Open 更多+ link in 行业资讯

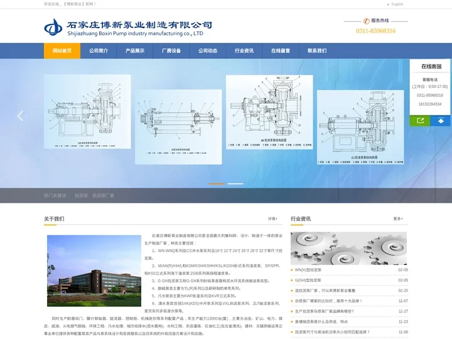coord(398,219)
